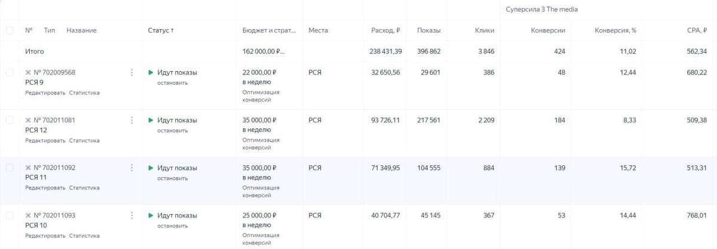Open campaign name РСЯ 11
Viewport: 717px width, 249px height.
click(x=36, y=177)
